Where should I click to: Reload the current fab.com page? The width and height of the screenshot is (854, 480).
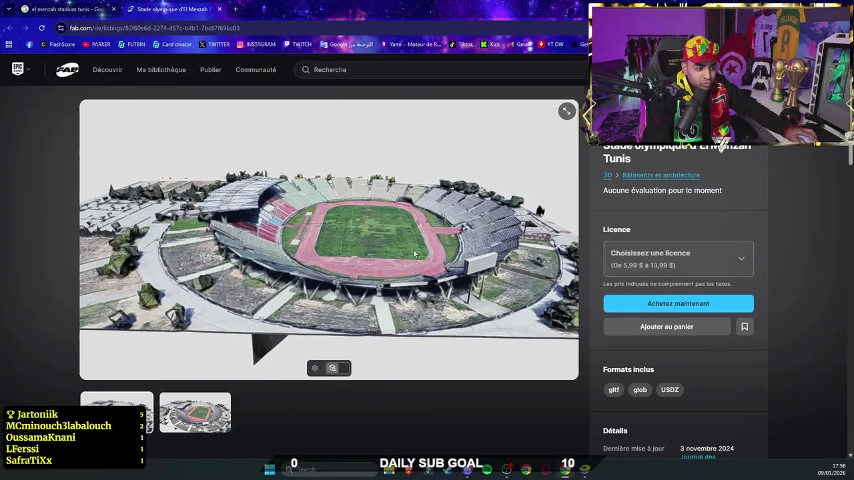41,28
